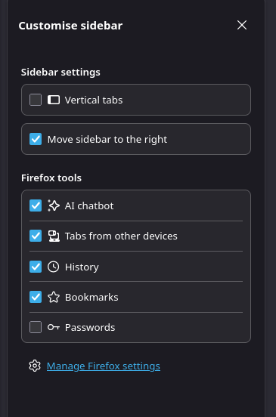Click the Bookmarks text label
Viewport: 276px width, 417px height.
(91, 298)
